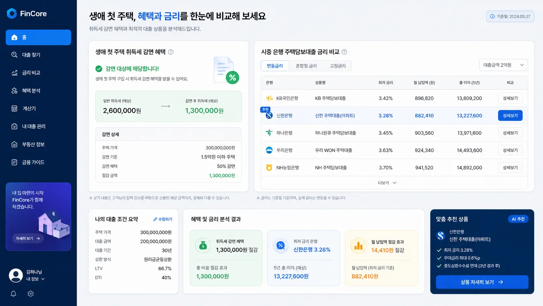Click the 금융 가이드 document icon
This screenshot has height=306, width=543.
point(14,162)
